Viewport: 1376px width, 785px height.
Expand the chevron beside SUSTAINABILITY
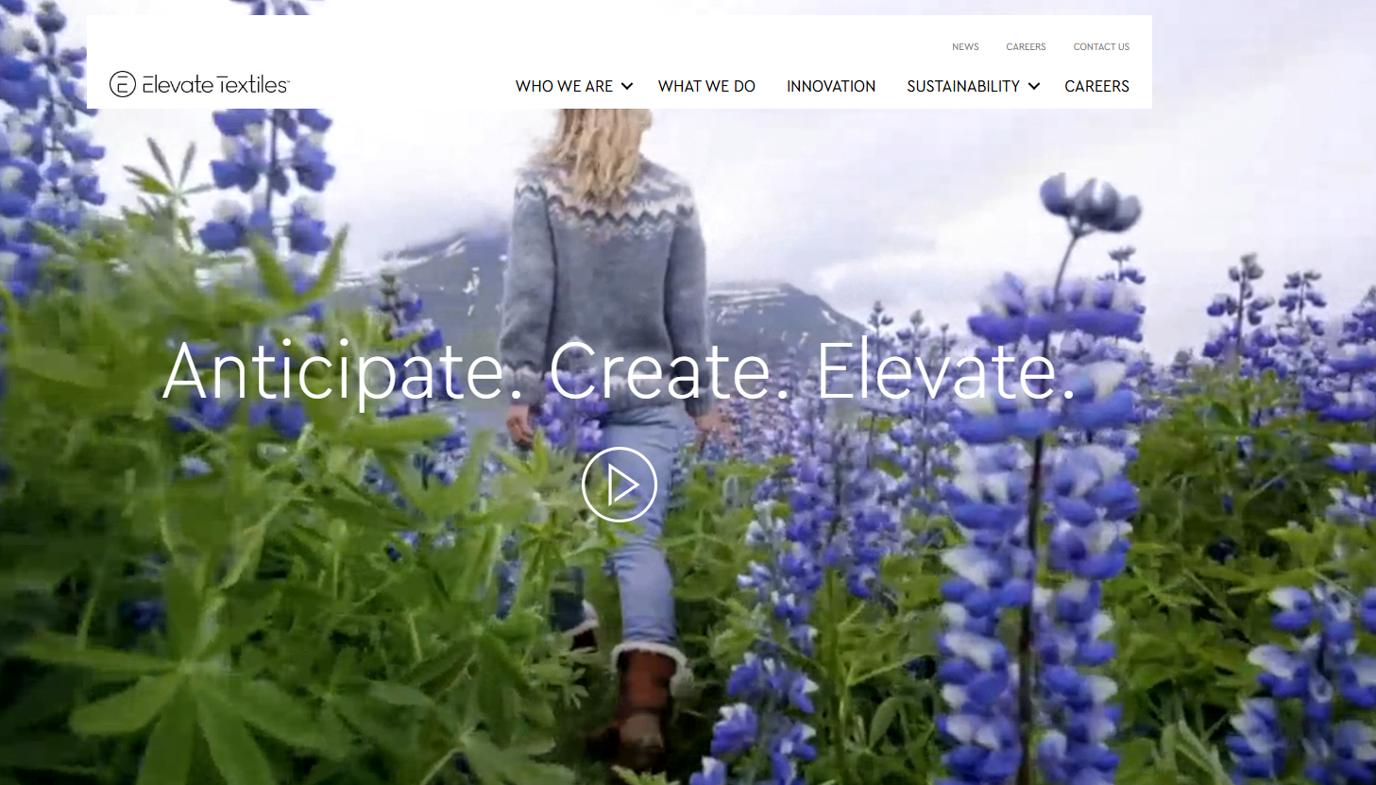pyautogui.click(x=1034, y=86)
